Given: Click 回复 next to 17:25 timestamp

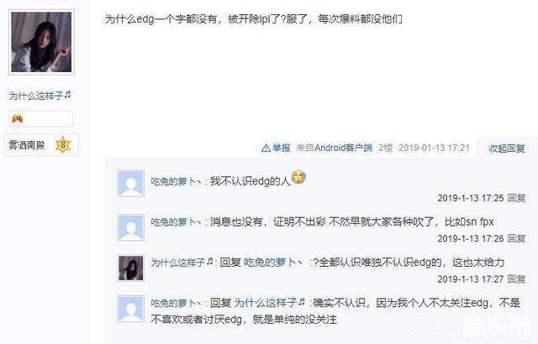Looking at the screenshot, I should point(516,198).
